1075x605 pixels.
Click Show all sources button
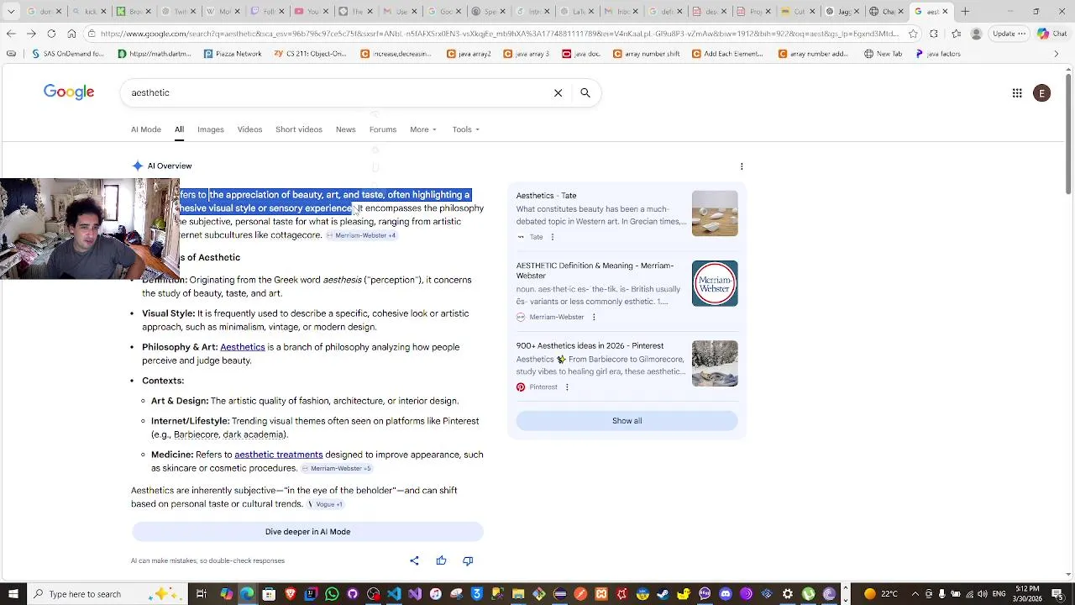coord(627,421)
